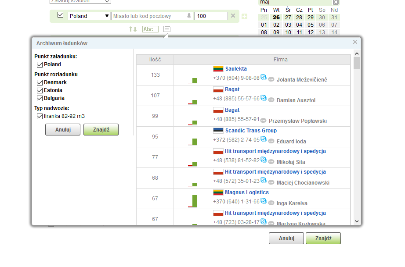Click the bar chart in the Magnus Logistics row
The width and height of the screenshot is (405, 267).
pyautogui.click(x=193, y=201)
